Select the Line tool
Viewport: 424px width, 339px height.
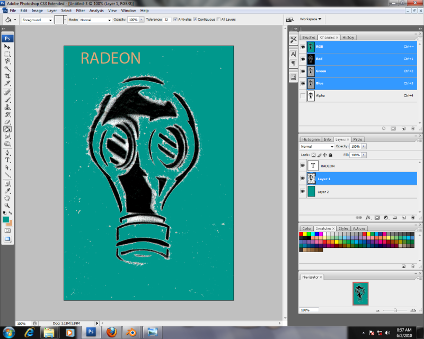tap(7, 175)
